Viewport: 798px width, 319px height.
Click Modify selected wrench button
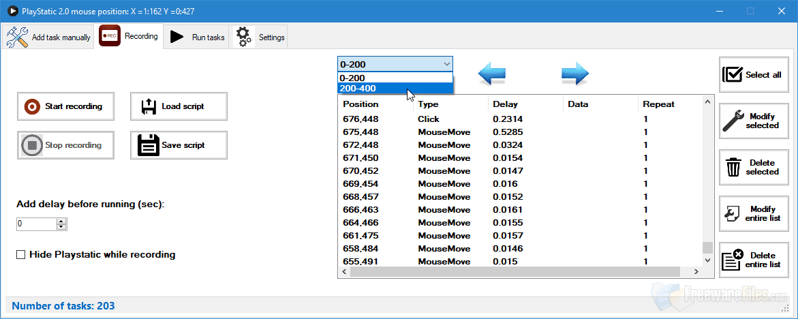tap(754, 121)
